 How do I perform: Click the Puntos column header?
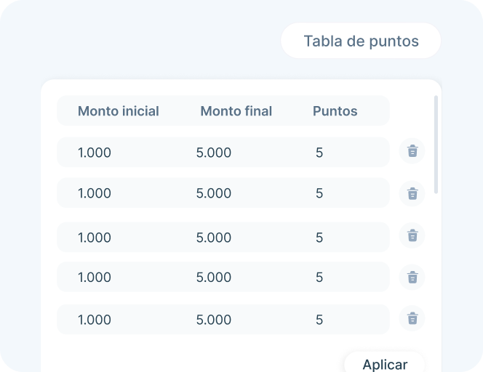point(335,111)
